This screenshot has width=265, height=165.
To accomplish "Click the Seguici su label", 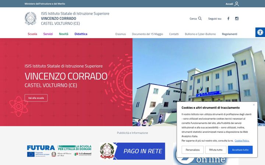I will coord(215,19).
